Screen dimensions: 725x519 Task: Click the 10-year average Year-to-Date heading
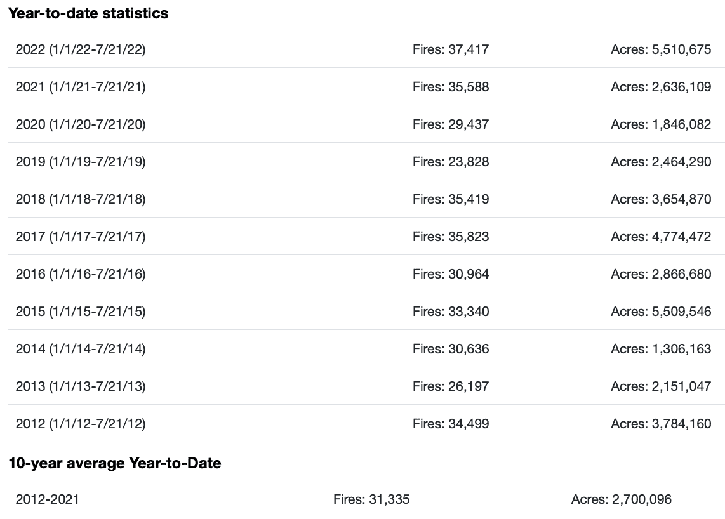(x=115, y=463)
